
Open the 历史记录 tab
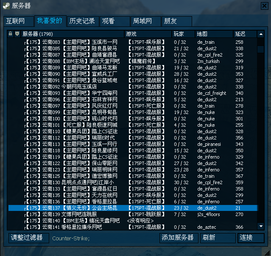pos(83,21)
